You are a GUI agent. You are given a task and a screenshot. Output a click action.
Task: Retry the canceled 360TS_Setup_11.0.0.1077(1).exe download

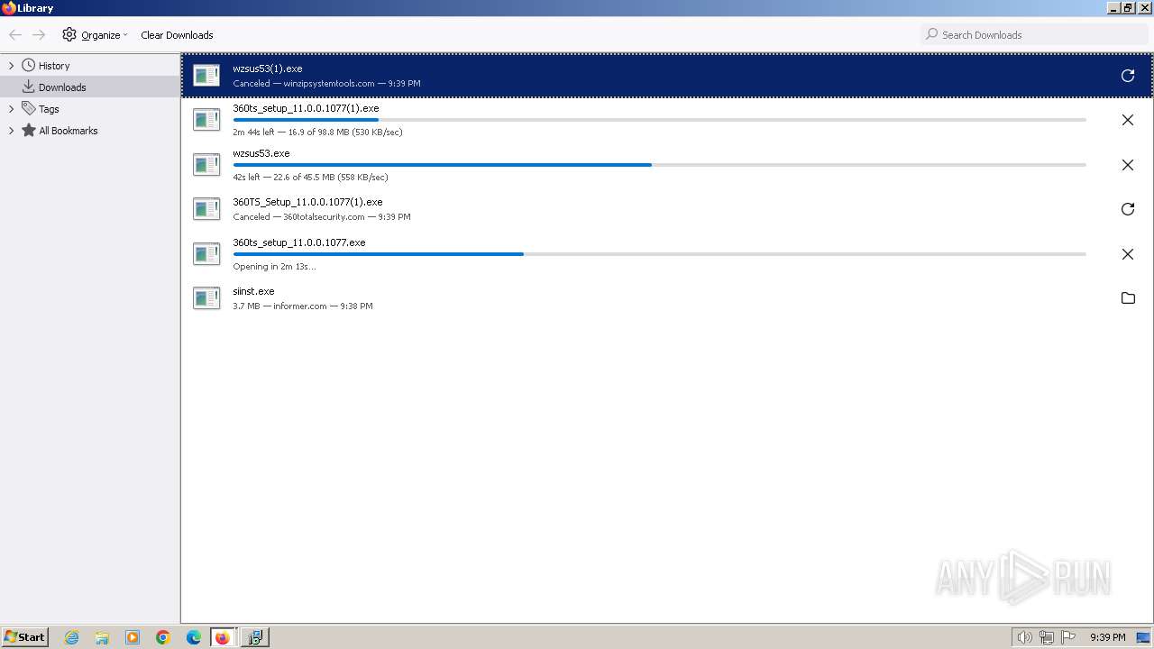[x=1127, y=209]
